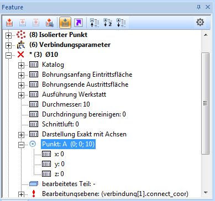Select bearbeitetes Teil: - row

69,184
